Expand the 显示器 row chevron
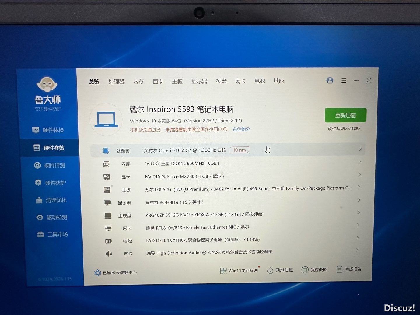This screenshot has width=420, height=315. point(359,200)
